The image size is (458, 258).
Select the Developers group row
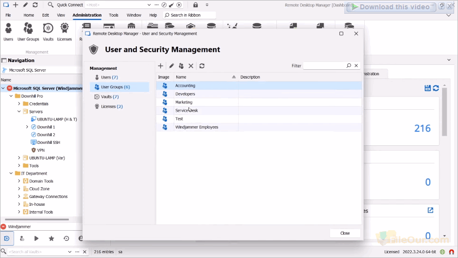[259, 94]
